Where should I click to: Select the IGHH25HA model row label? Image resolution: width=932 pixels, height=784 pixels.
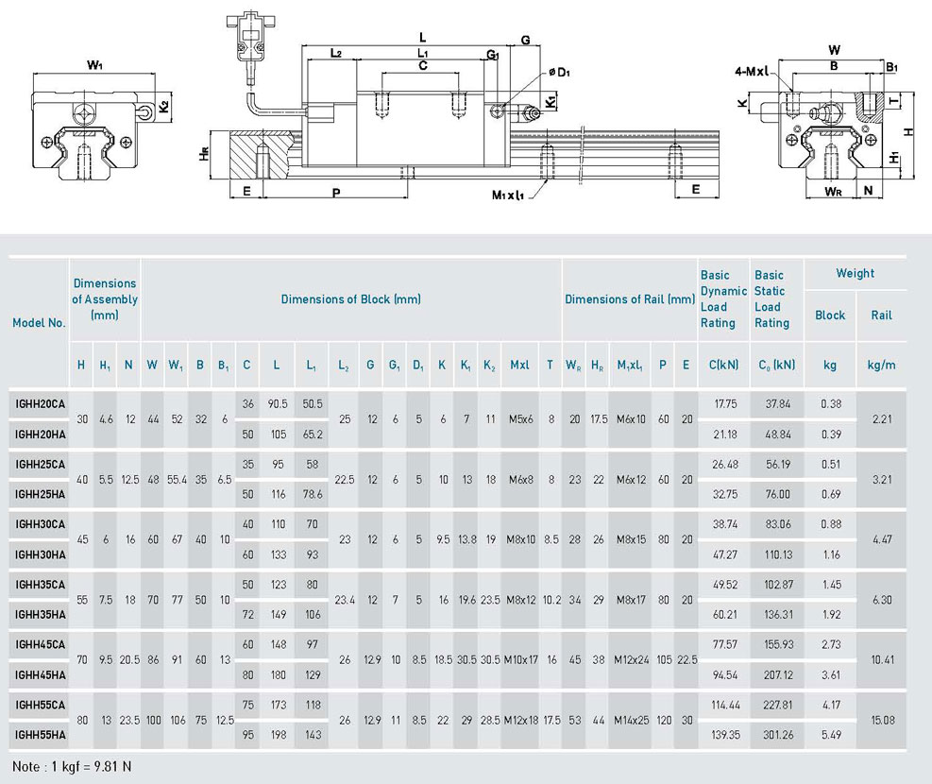click(41, 495)
